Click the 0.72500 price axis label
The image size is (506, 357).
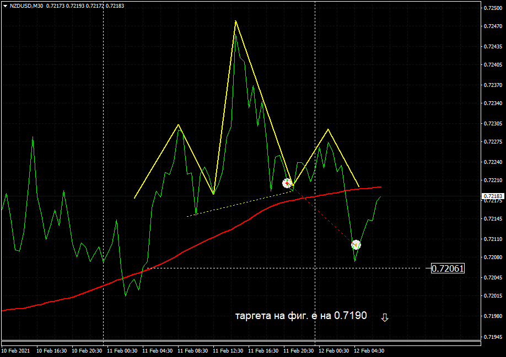tap(493, 8)
